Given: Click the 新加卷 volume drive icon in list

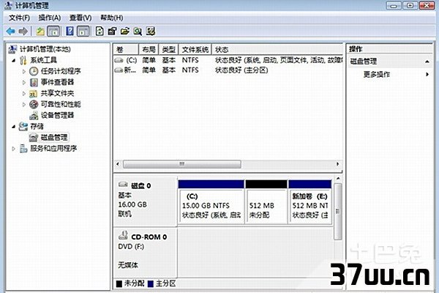Looking at the screenshot, I should pyautogui.click(x=119, y=70).
